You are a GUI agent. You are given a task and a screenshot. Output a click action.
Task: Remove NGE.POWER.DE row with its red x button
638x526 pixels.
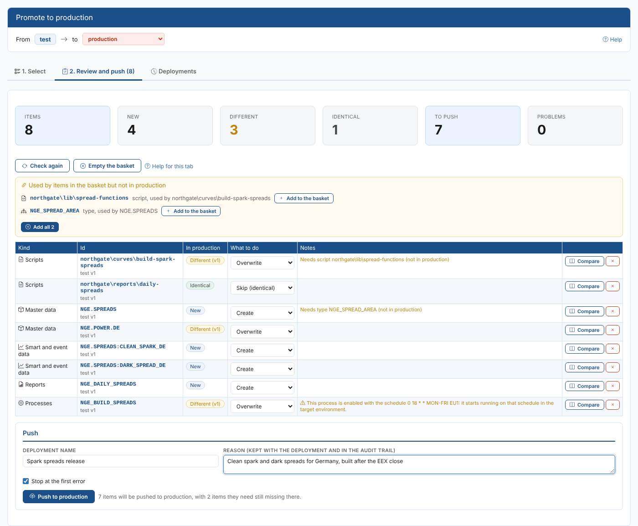(x=612, y=330)
